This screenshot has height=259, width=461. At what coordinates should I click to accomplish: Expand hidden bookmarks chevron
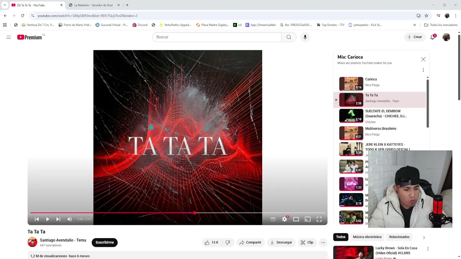pos(415,25)
